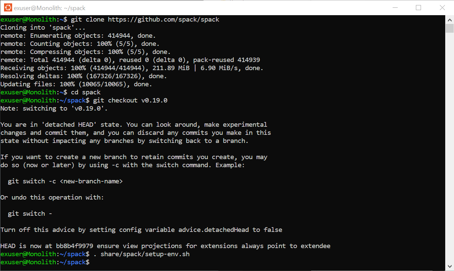The image size is (454, 271).
Task: Close the terminal window
Action: [442, 8]
